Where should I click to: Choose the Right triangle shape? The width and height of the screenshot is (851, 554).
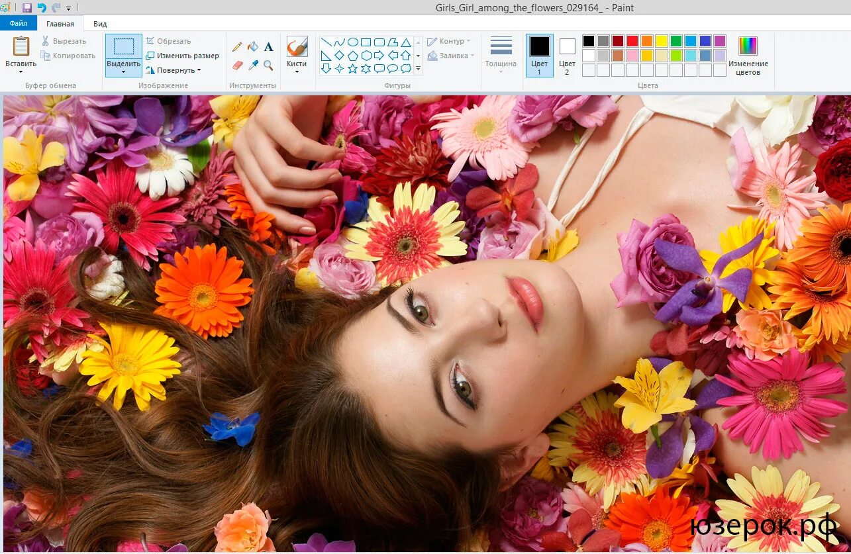326,56
